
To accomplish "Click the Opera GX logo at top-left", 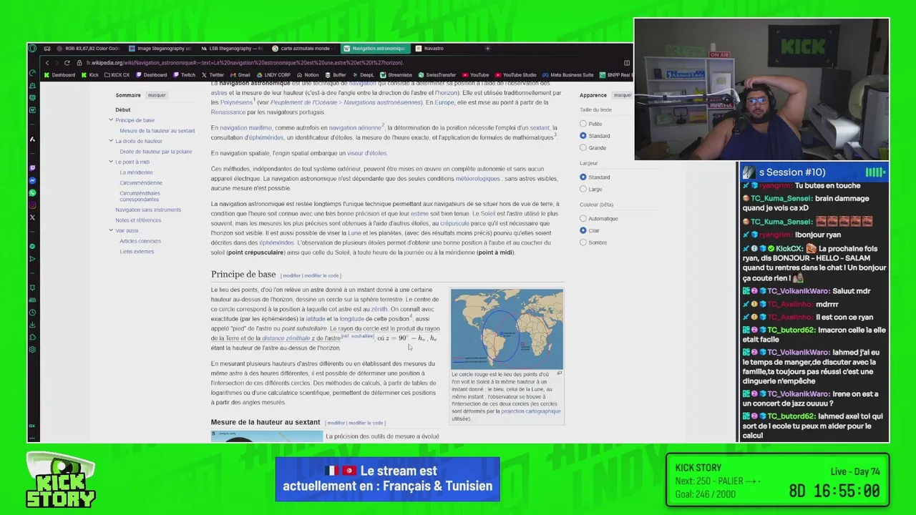I will coord(32,49).
